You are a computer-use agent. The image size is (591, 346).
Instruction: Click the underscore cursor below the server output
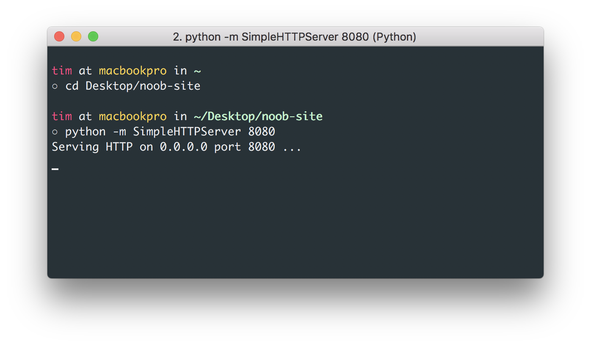55,169
